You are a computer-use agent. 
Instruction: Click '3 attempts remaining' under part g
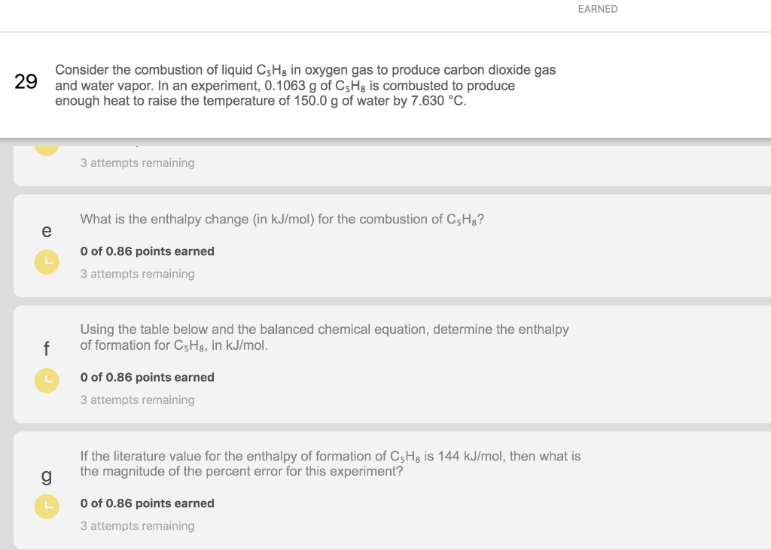[x=137, y=526]
